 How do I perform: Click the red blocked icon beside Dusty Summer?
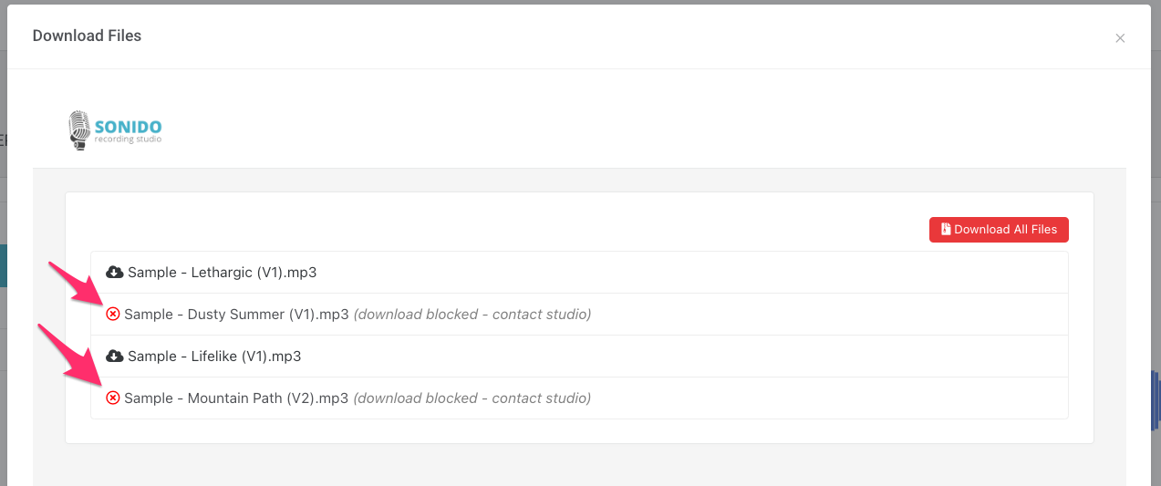[x=113, y=314]
